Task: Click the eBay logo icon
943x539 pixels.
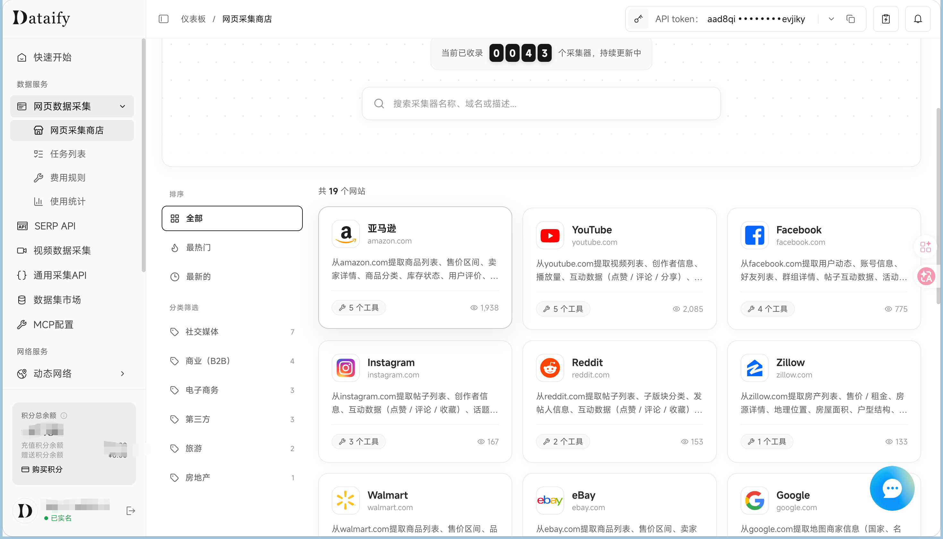Action: [550, 501]
